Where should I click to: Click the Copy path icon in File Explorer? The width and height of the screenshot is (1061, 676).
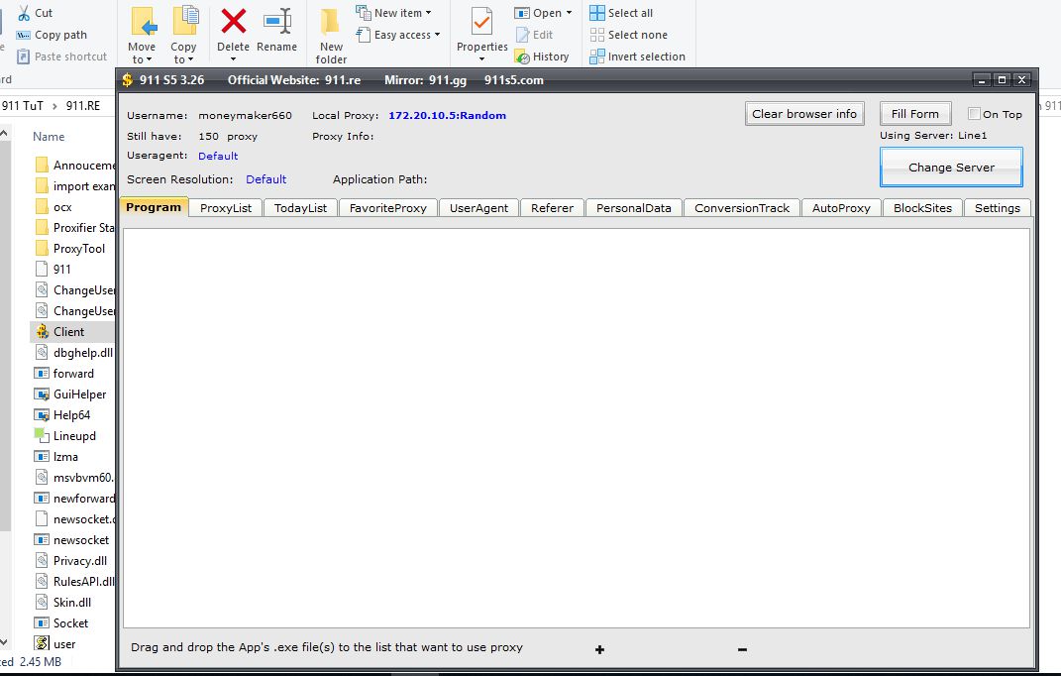(24, 36)
